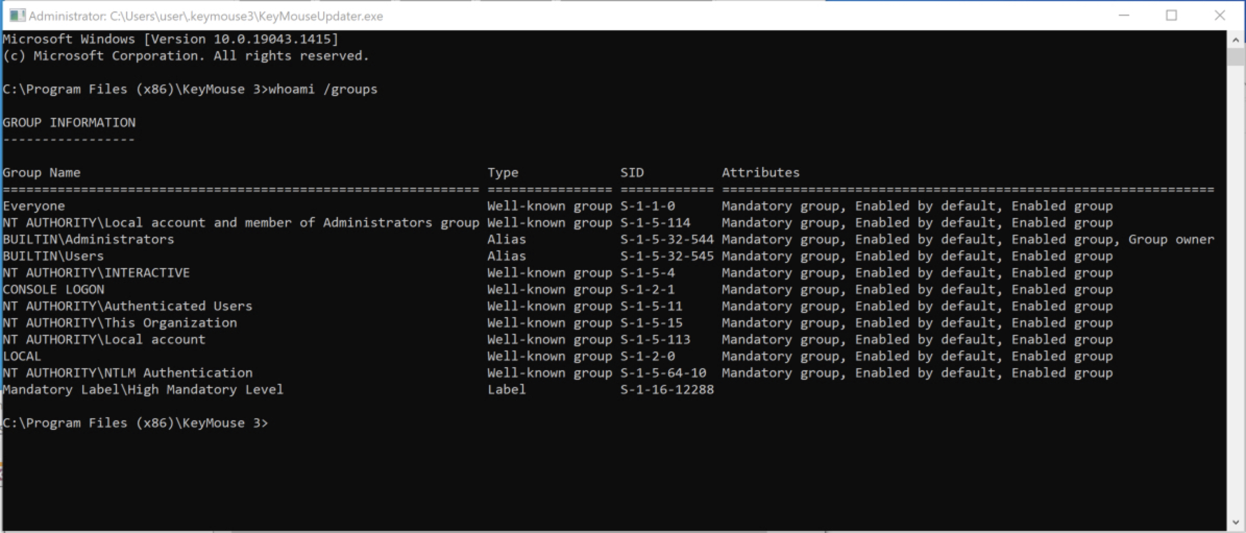The height and width of the screenshot is (533, 1246).
Task: Click the whoami /groups command text
Action: click(323, 89)
